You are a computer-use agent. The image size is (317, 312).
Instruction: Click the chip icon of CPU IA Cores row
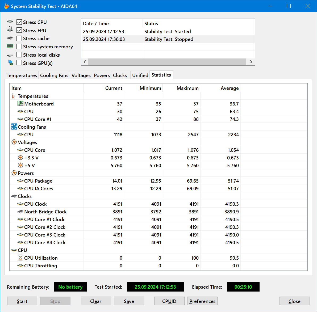pyautogui.click(x=20, y=188)
